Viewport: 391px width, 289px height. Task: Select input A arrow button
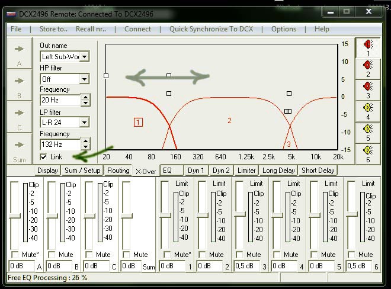pos(19,53)
